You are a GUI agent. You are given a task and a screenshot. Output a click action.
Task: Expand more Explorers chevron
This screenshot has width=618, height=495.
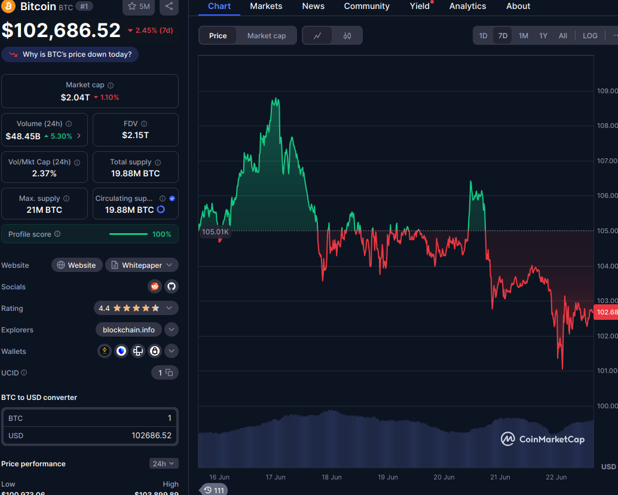pyautogui.click(x=172, y=329)
